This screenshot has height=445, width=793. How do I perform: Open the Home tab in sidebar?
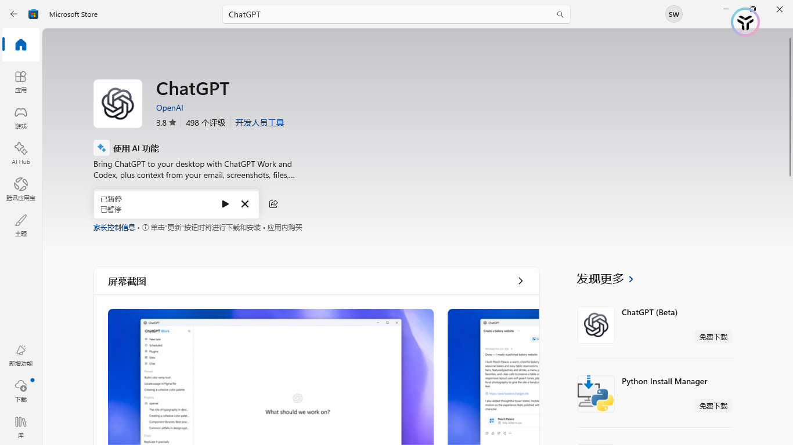coord(21,45)
